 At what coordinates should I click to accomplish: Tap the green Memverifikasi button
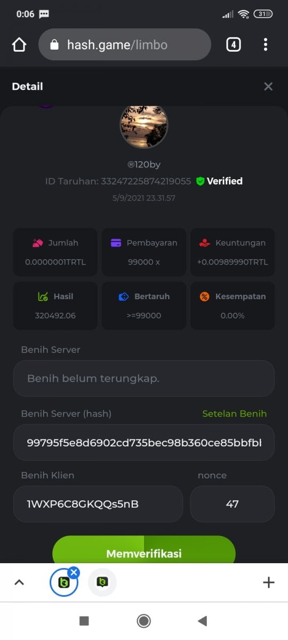click(x=144, y=550)
